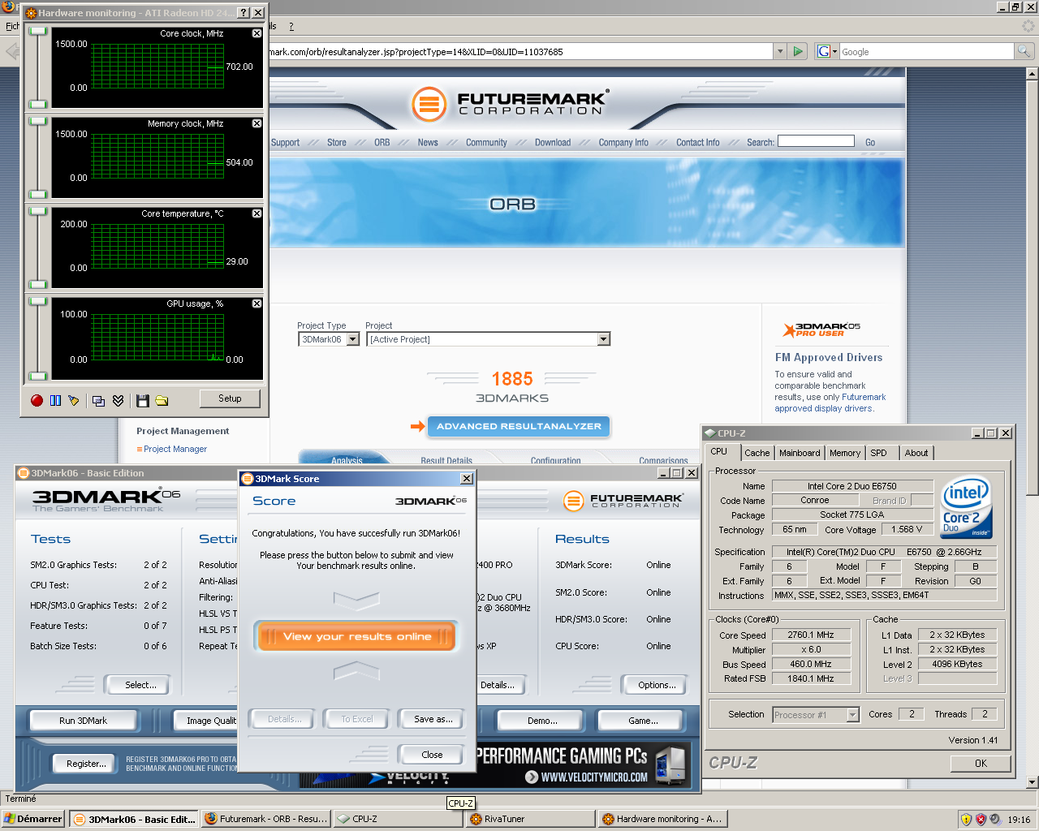This screenshot has height=831, width=1039.
Task: Open the search engine selector dropdown arrow
Action: [834, 51]
